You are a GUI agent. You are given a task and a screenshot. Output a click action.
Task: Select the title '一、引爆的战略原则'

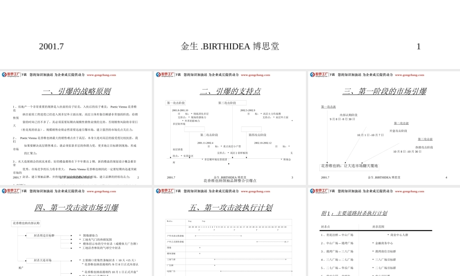coord(76,91)
